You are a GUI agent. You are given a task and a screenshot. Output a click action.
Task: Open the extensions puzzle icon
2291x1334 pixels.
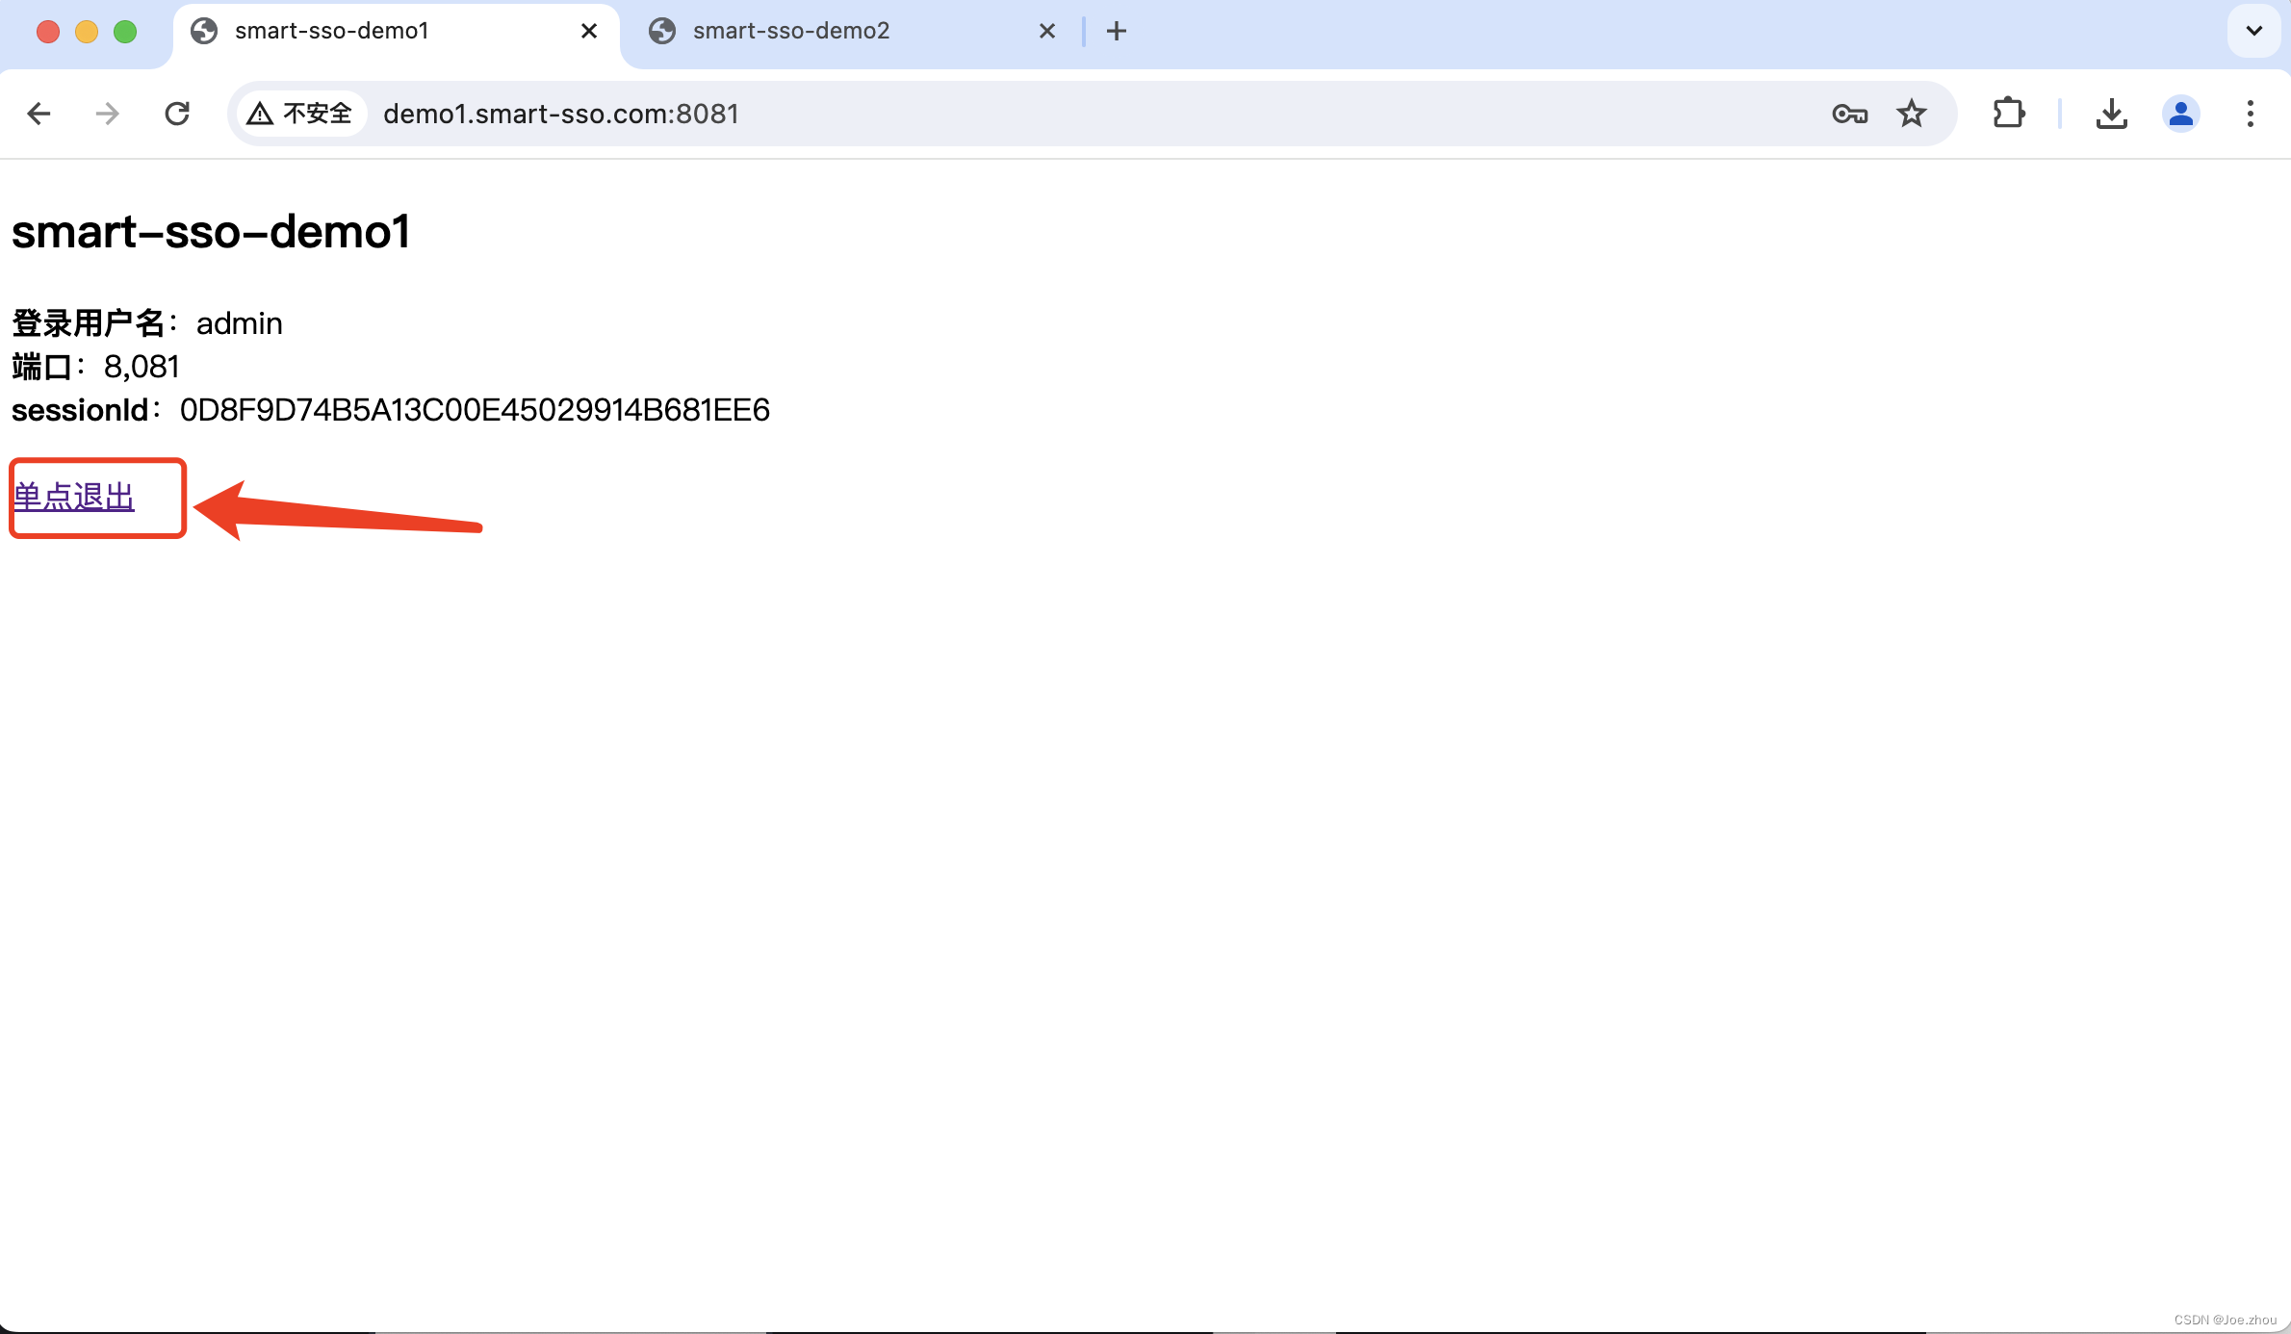[2009, 114]
